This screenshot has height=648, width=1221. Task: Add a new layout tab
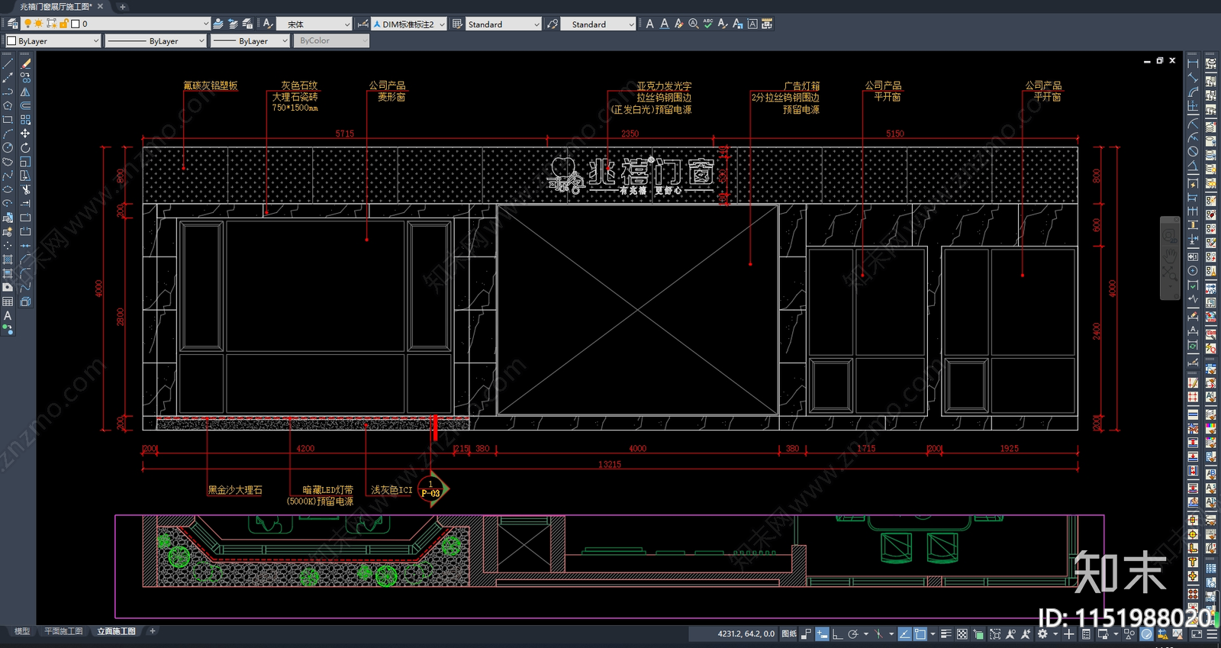153,631
